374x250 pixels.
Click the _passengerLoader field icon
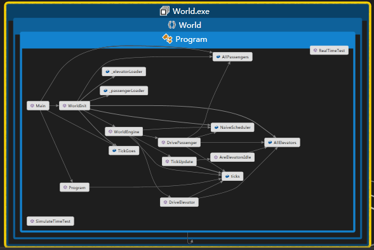tap(105, 91)
